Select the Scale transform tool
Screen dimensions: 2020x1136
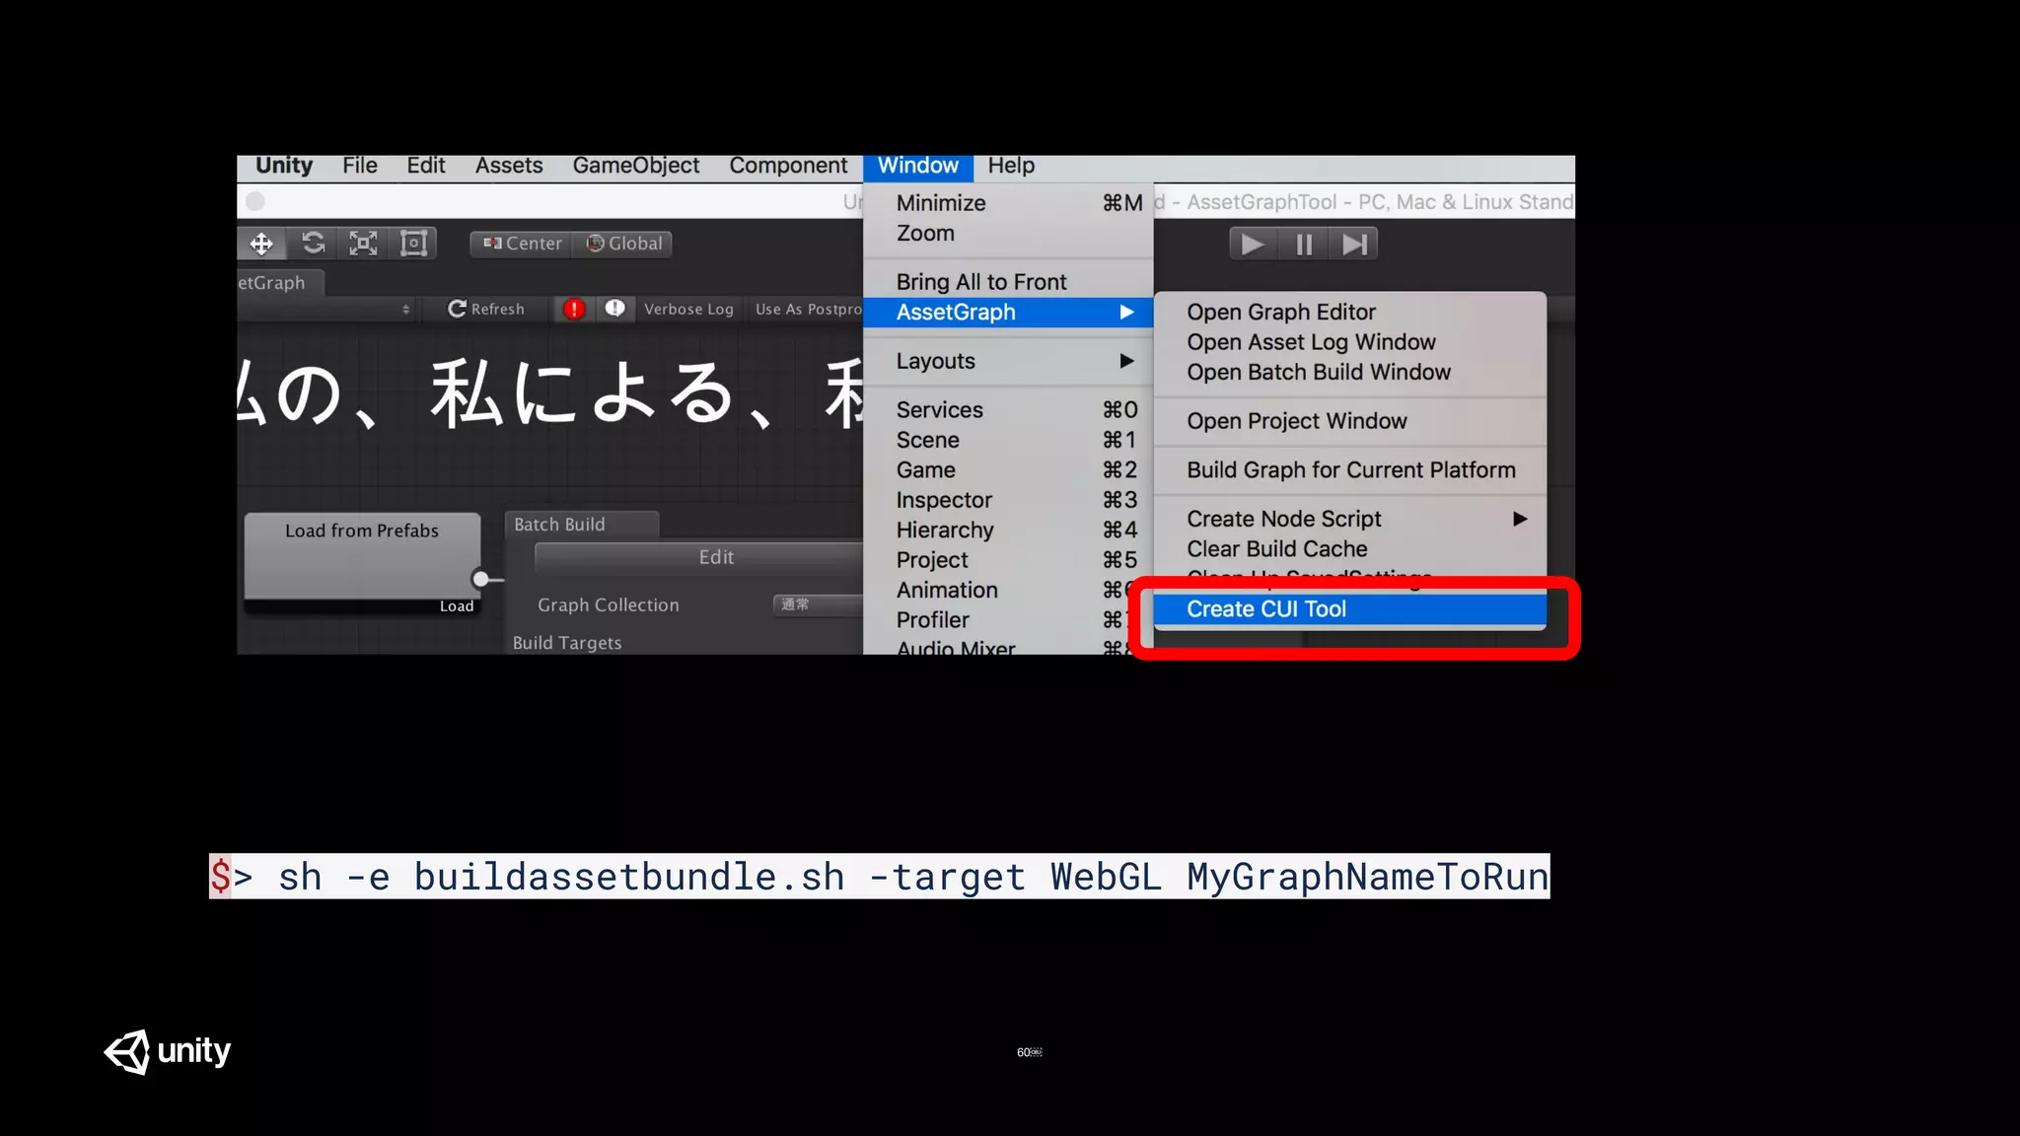363,244
